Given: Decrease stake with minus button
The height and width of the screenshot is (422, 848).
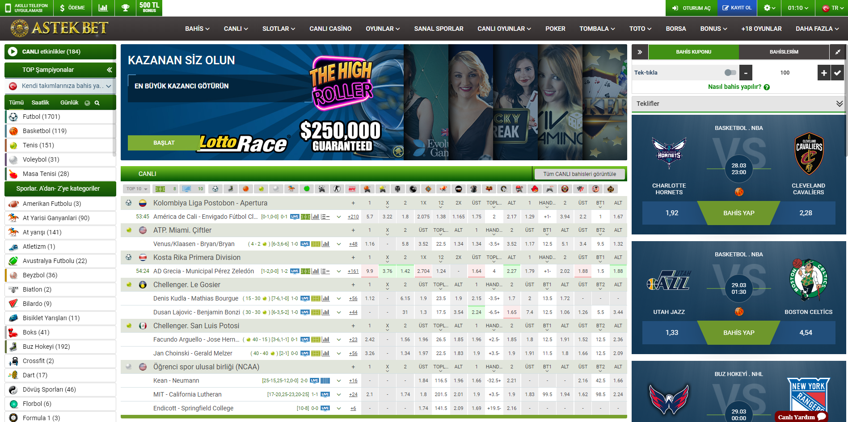Looking at the screenshot, I should pos(746,73).
